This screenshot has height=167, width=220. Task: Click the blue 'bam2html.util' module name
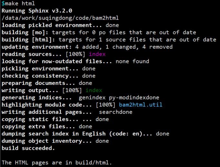pos(141,105)
